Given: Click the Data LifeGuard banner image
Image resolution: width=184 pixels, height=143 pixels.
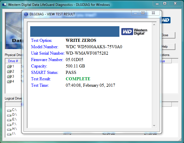Looking at the screenshot, I should 13,31.
